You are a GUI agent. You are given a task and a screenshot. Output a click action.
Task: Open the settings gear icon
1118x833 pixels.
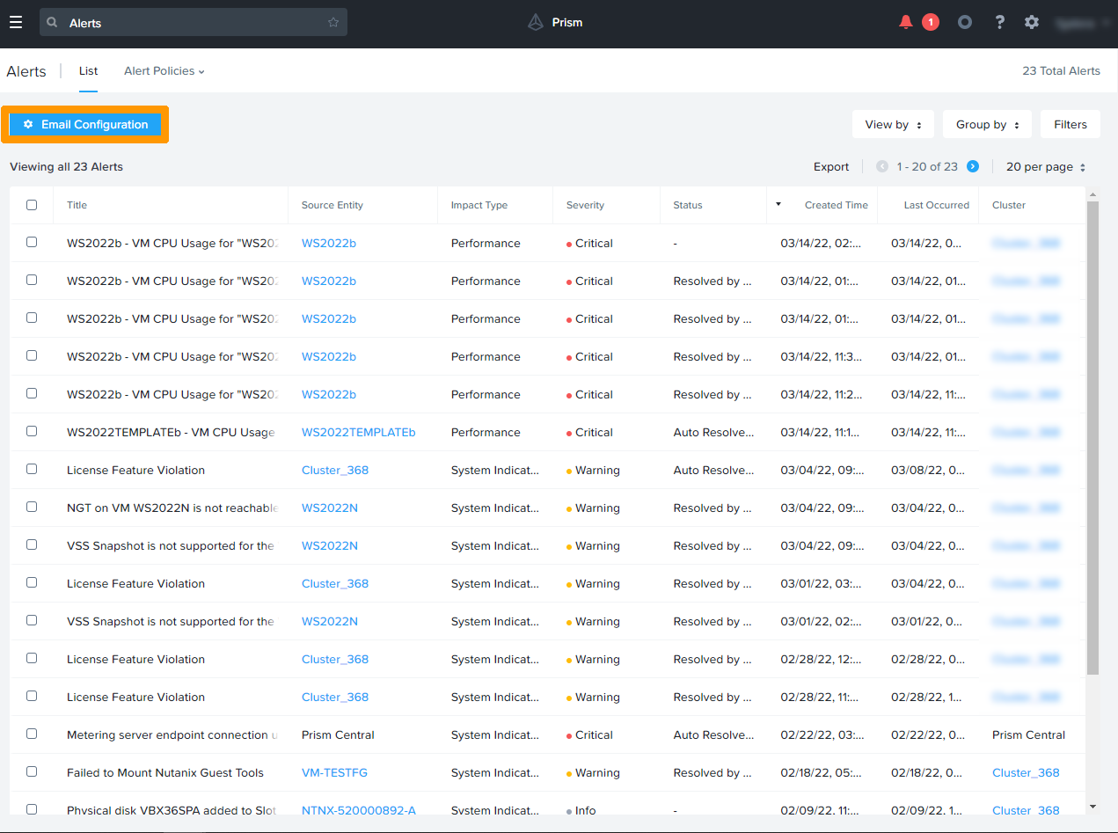1032,23
